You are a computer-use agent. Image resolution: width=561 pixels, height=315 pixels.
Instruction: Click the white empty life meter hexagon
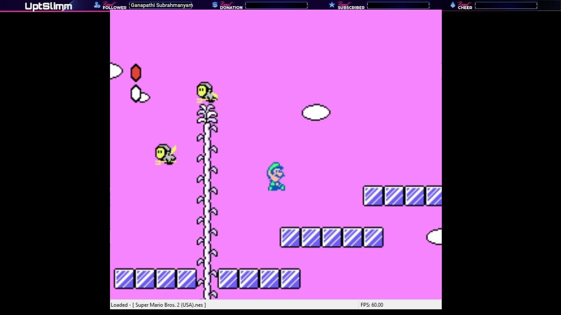136,94
